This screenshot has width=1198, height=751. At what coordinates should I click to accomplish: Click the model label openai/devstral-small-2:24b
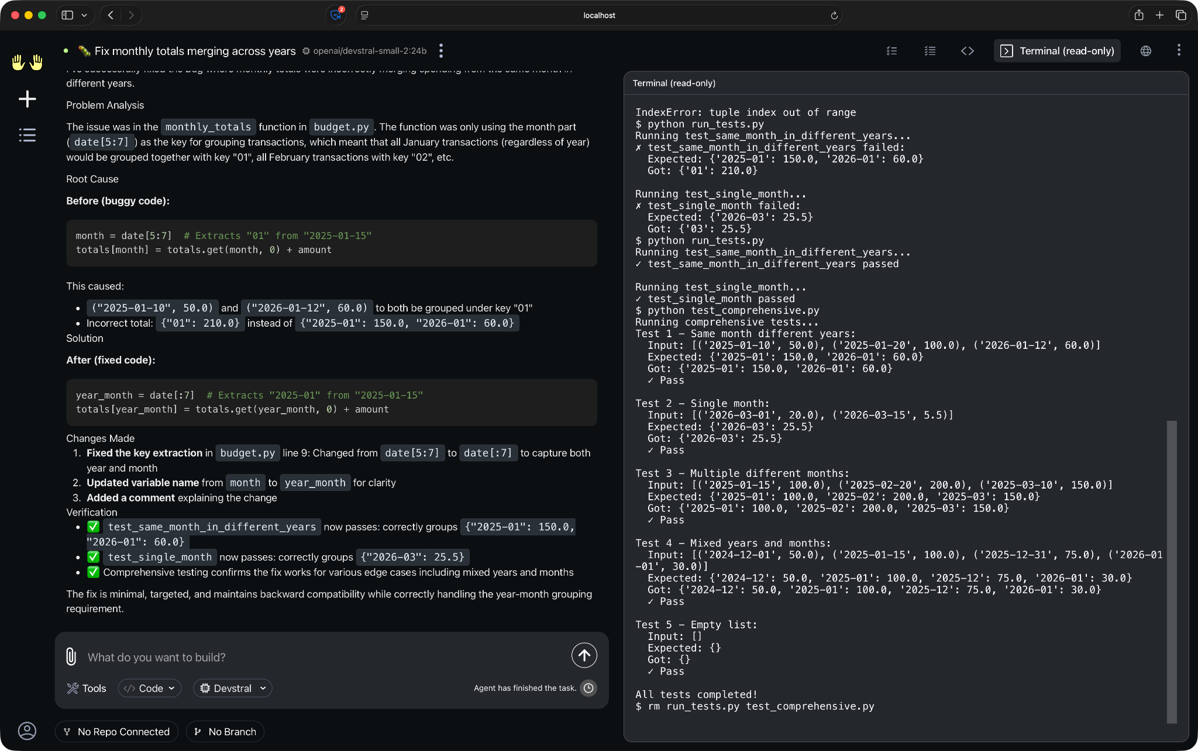point(370,51)
